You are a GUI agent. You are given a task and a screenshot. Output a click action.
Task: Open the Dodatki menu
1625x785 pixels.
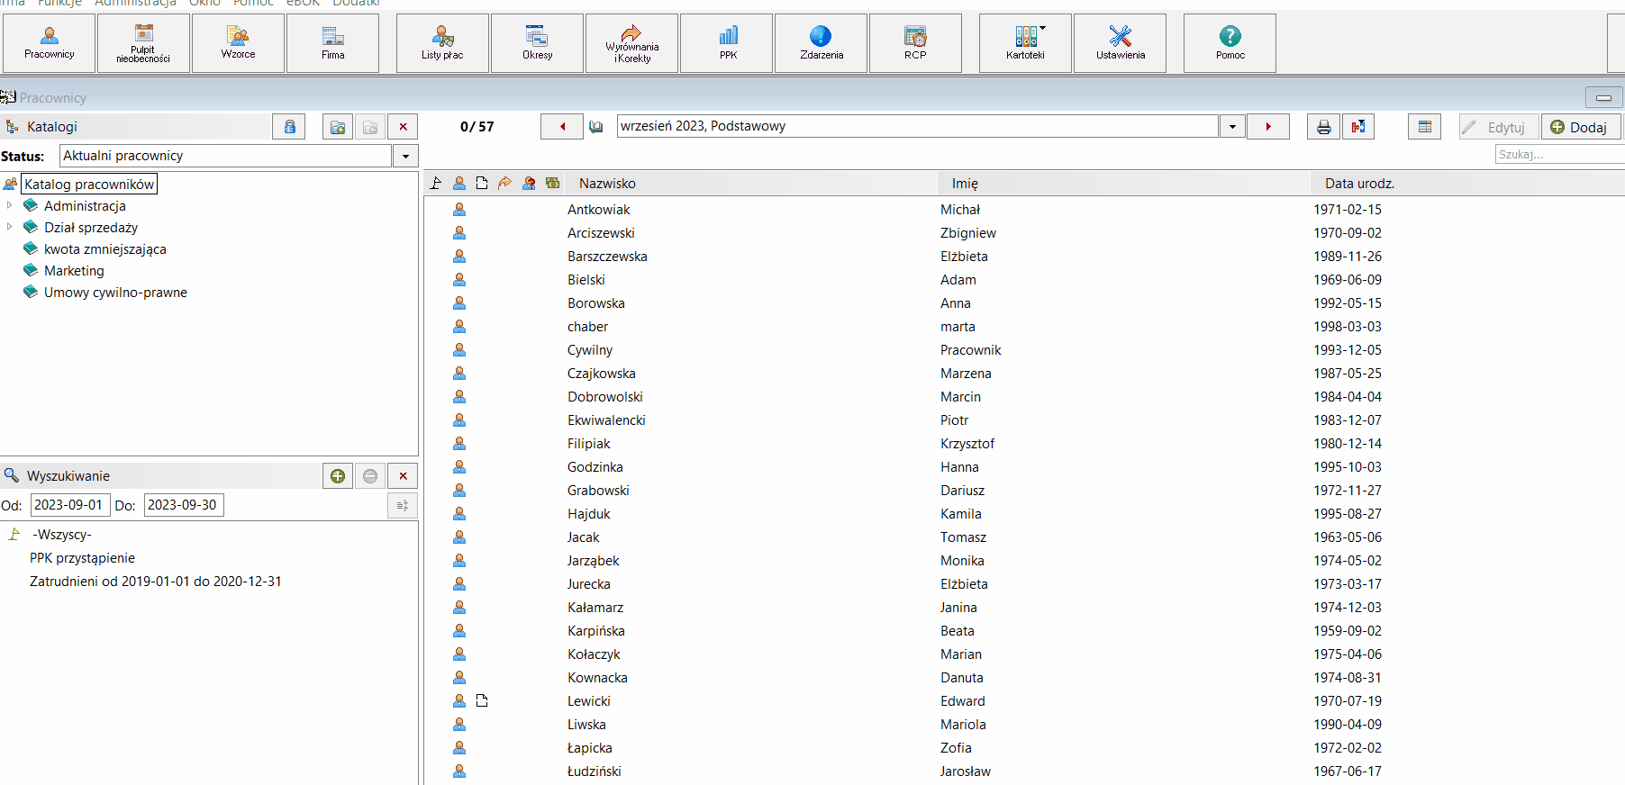pos(356,3)
